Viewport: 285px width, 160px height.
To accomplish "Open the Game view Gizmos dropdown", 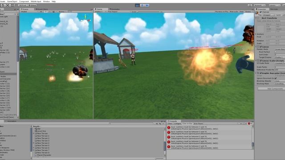I will pyautogui.click(x=248, y=12).
